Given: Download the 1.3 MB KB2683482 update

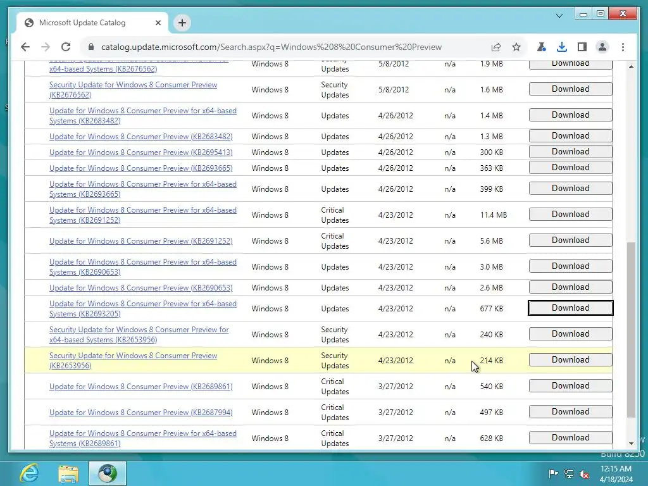Looking at the screenshot, I should [x=570, y=135].
